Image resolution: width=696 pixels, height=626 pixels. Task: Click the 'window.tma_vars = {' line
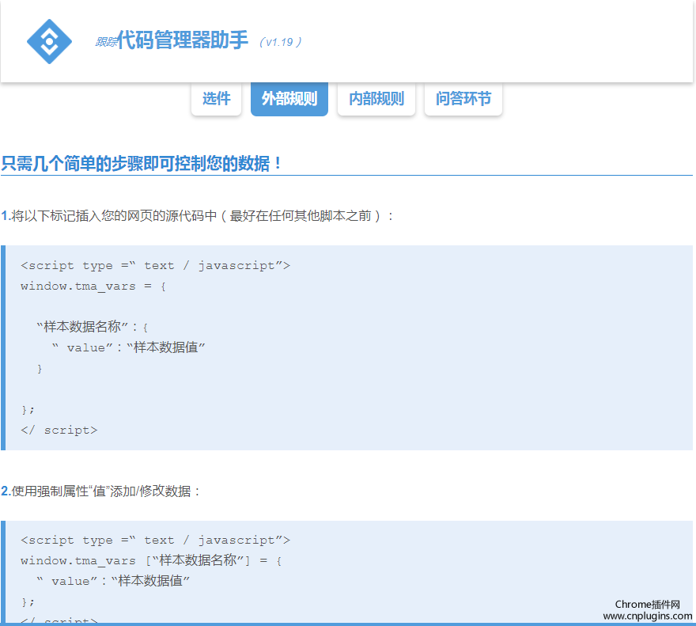point(93,286)
